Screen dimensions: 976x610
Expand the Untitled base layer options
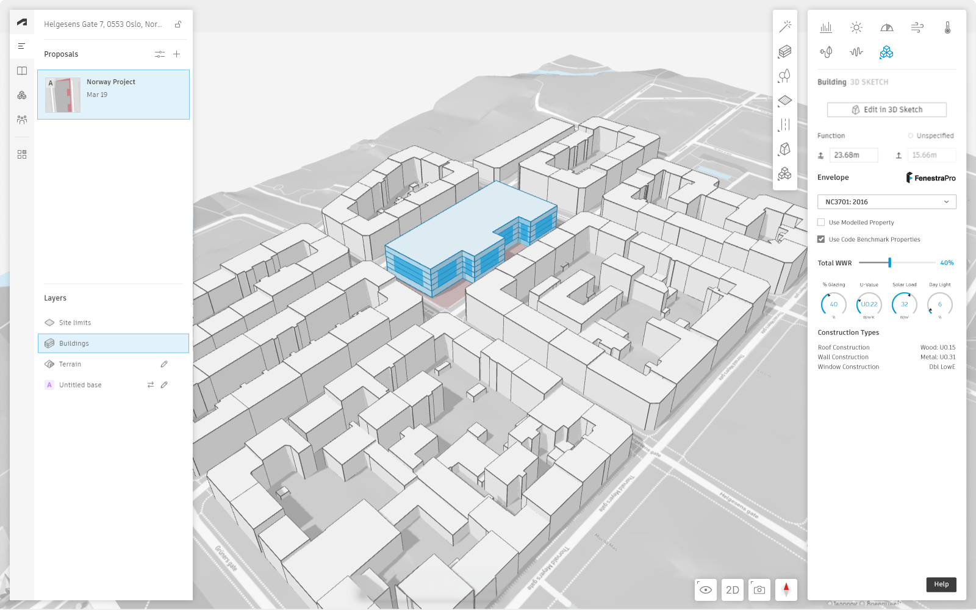coord(151,385)
